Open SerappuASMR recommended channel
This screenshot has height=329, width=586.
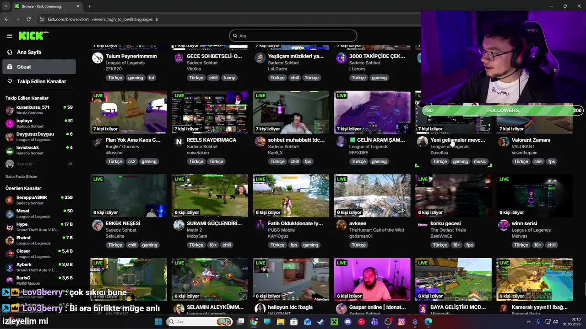(x=39, y=200)
